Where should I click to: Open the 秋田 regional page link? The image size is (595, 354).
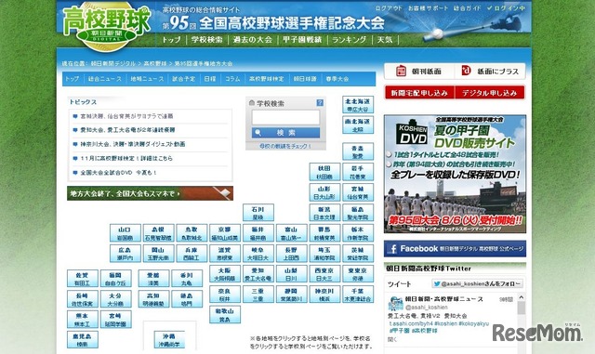[x=324, y=168]
